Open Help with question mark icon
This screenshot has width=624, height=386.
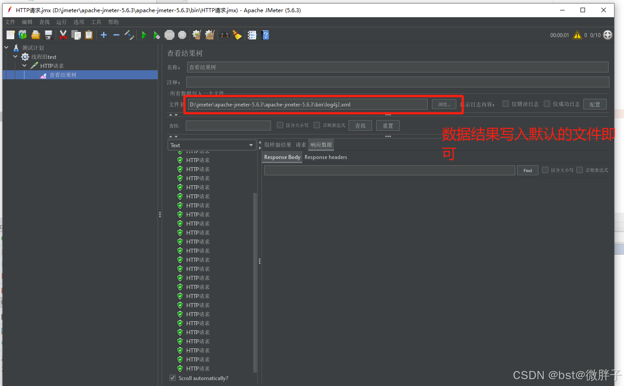pos(266,35)
